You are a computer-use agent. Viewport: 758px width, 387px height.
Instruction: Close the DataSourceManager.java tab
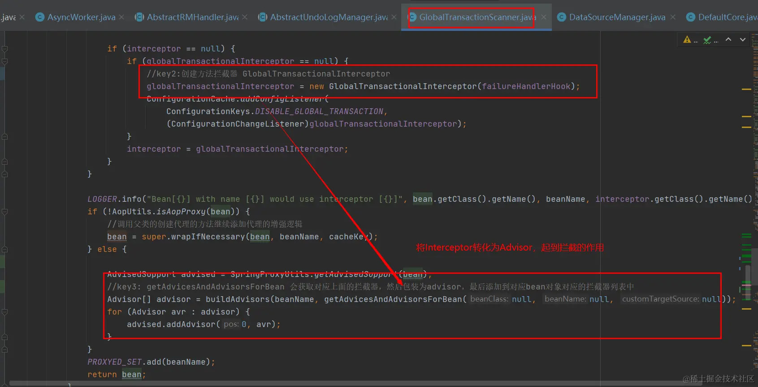tap(673, 17)
